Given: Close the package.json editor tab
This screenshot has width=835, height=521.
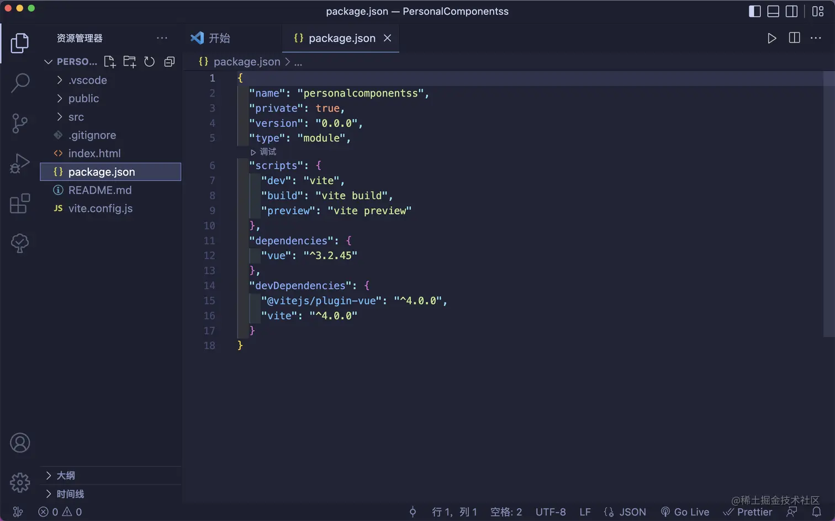Looking at the screenshot, I should point(388,38).
